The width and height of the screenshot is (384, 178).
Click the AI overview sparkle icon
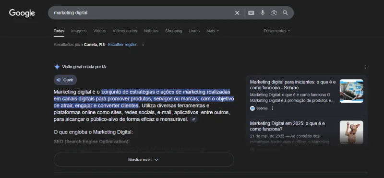(57, 67)
